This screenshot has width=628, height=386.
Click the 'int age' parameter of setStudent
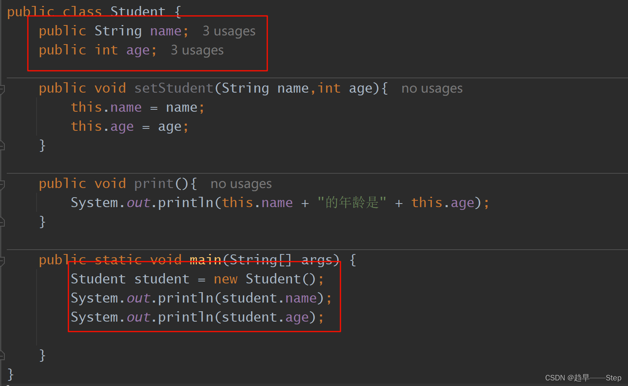point(345,88)
